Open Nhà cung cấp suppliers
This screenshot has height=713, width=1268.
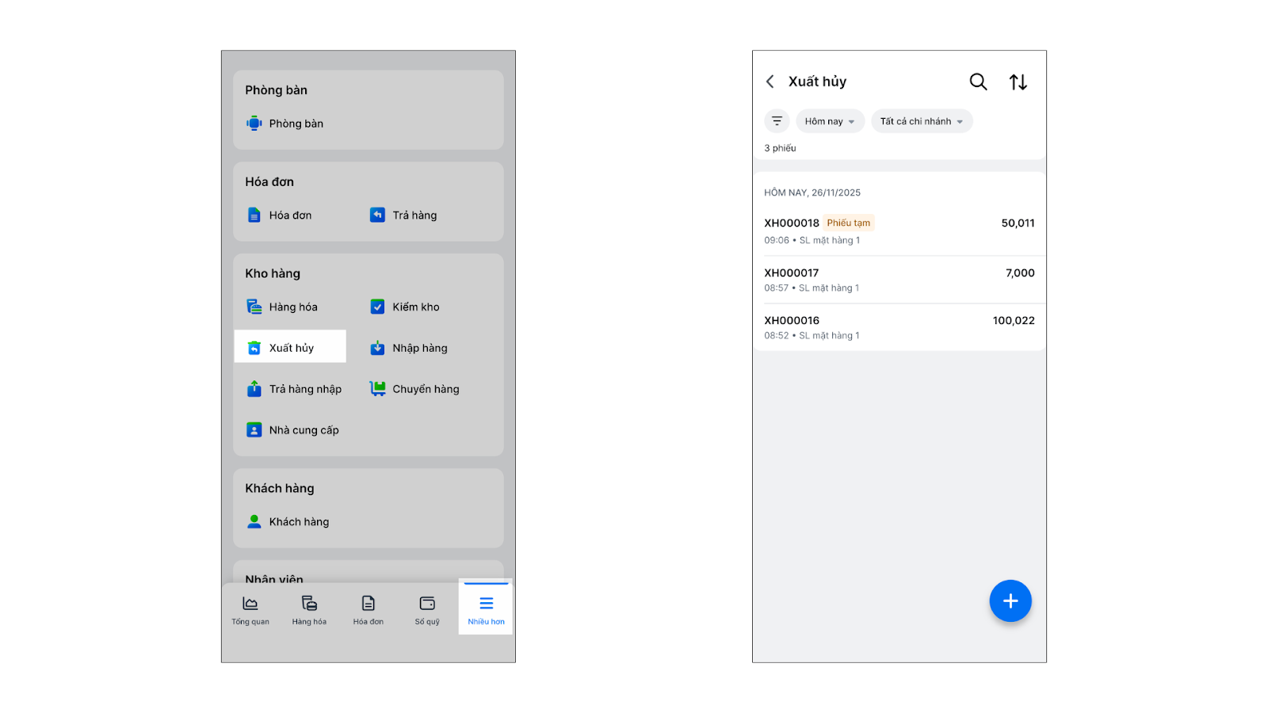pos(292,430)
